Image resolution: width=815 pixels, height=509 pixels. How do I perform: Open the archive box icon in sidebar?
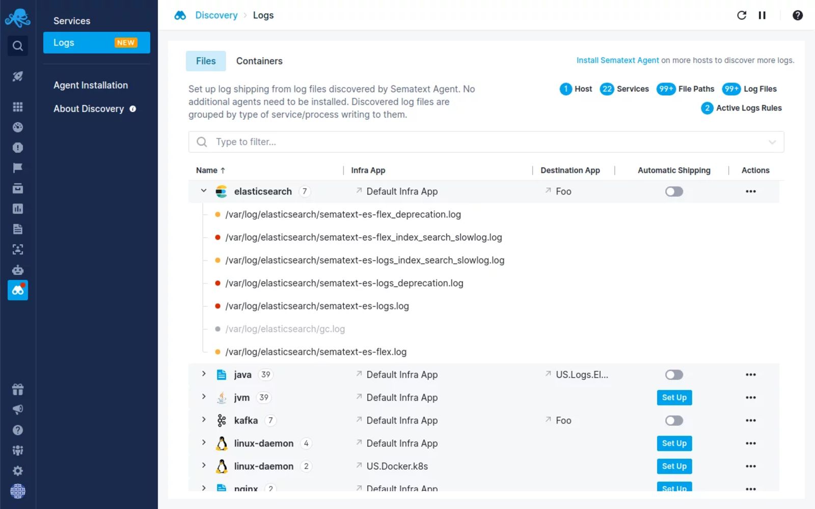18,188
